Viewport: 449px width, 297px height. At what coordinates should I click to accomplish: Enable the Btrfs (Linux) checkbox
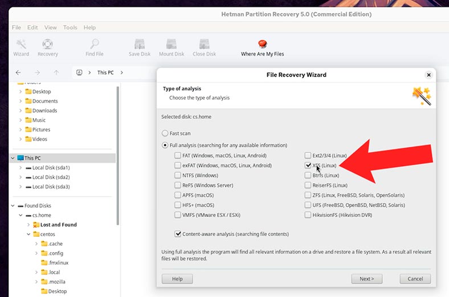[x=308, y=175]
